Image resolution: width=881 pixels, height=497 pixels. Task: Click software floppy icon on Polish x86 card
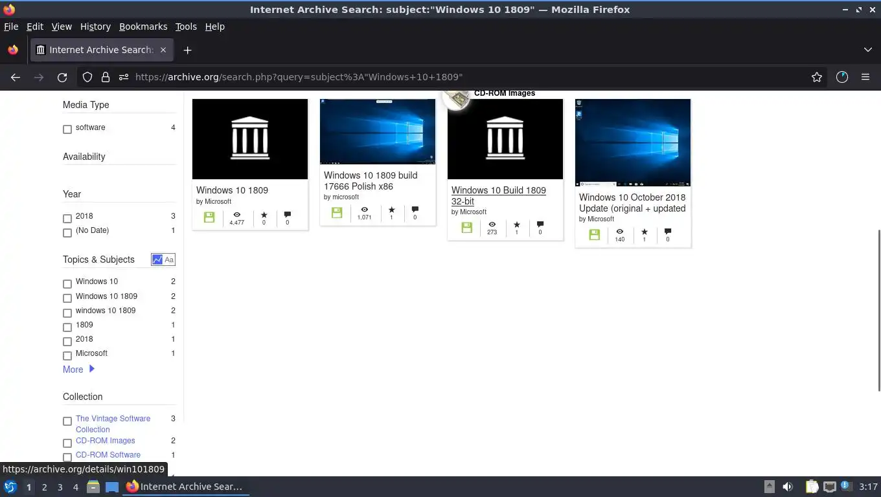(x=337, y=212)
